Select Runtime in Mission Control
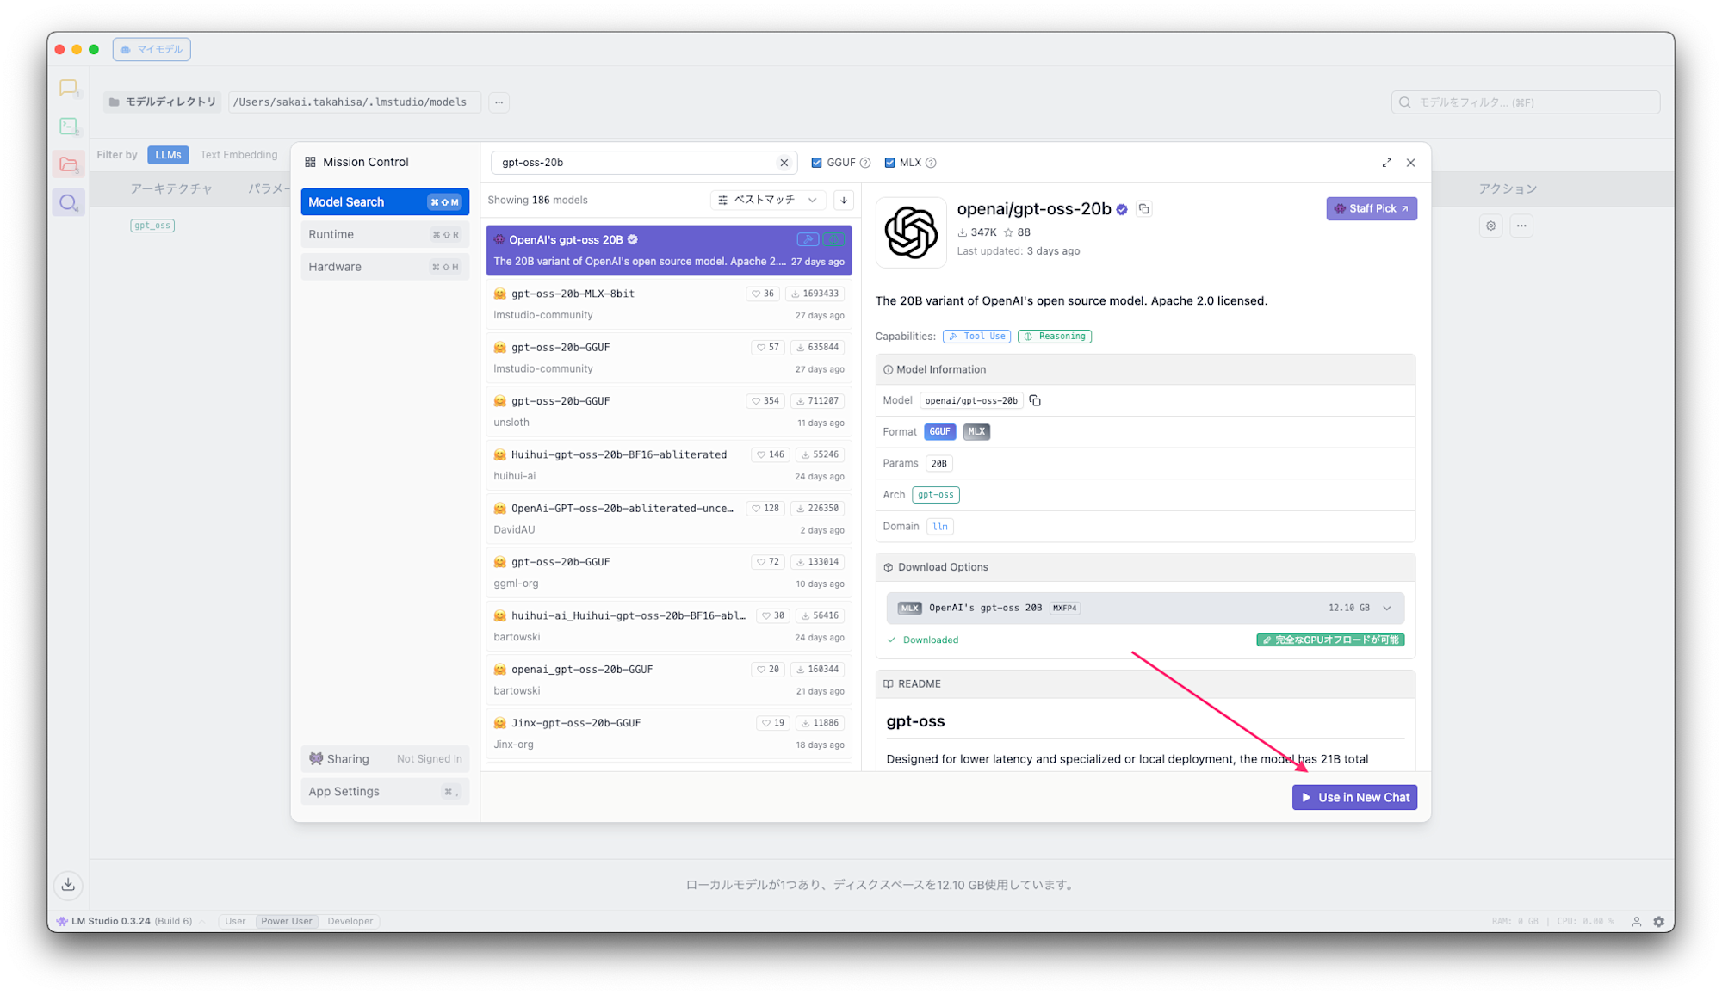 coord(385,234)
